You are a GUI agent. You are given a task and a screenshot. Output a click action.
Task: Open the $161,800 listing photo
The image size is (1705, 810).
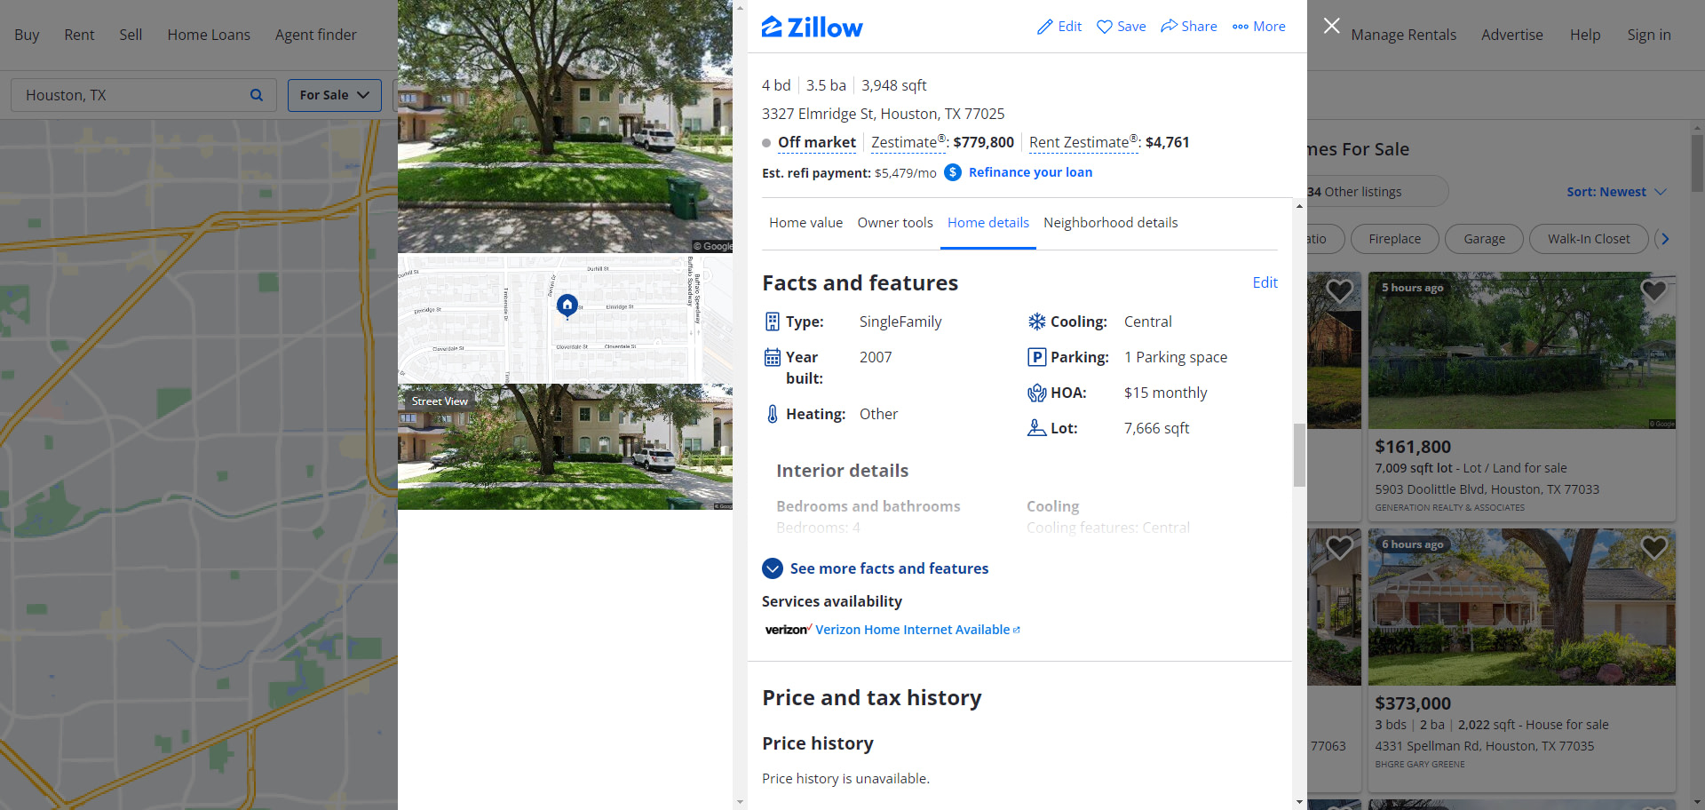coord(1521,351)
